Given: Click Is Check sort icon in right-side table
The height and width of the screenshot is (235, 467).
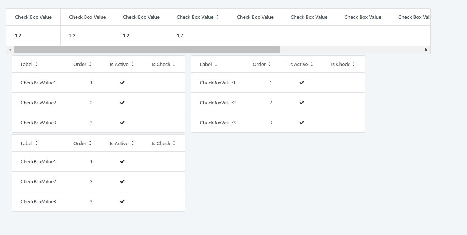Looking at the screenshot, I should pyautogui.click(x=354, y=65).
